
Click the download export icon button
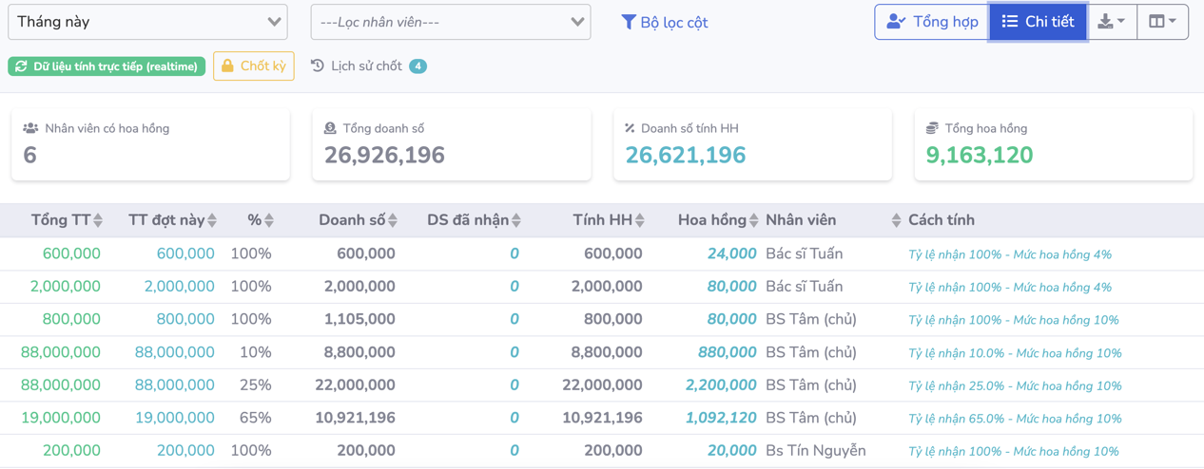coord(1111,22)
